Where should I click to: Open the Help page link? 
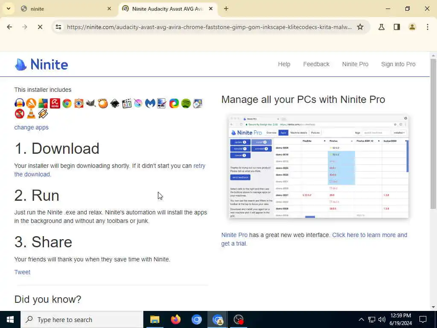click(284, 64)
